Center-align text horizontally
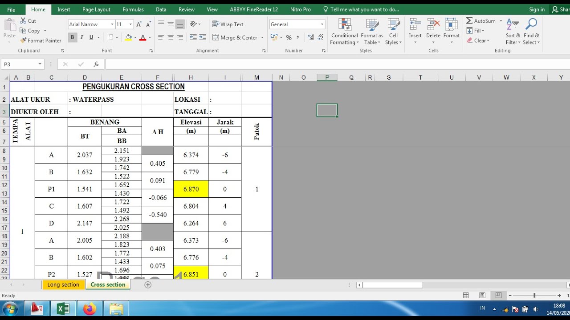570x320 pixels. click(x=171, y=38)
